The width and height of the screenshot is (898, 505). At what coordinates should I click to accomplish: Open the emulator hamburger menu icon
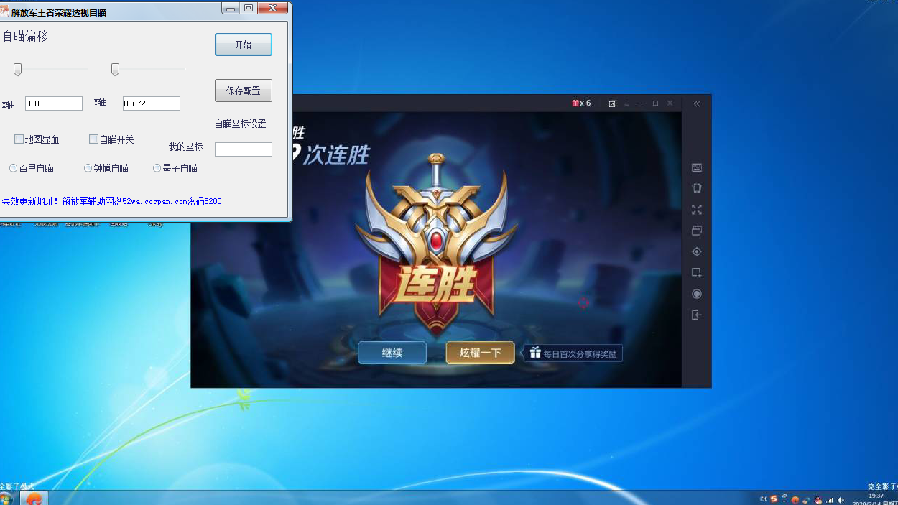coord(626,103)
